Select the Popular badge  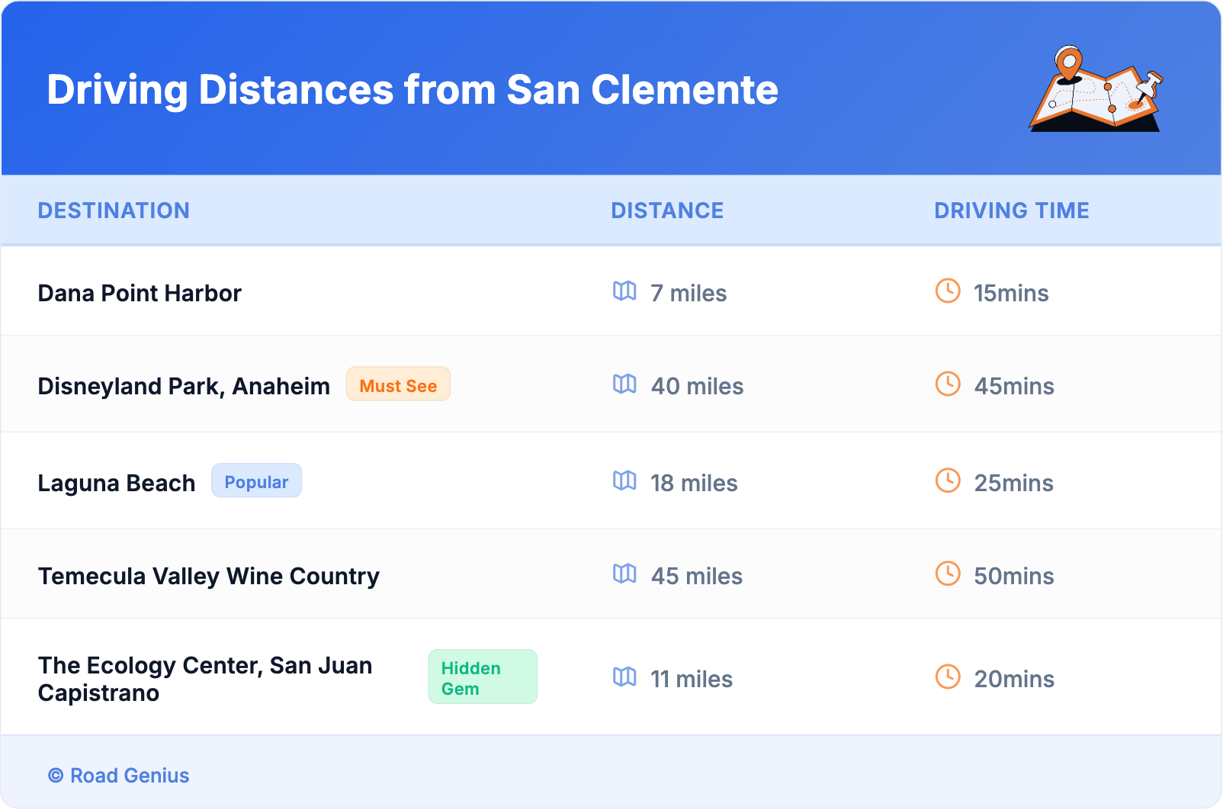(256, 481)
